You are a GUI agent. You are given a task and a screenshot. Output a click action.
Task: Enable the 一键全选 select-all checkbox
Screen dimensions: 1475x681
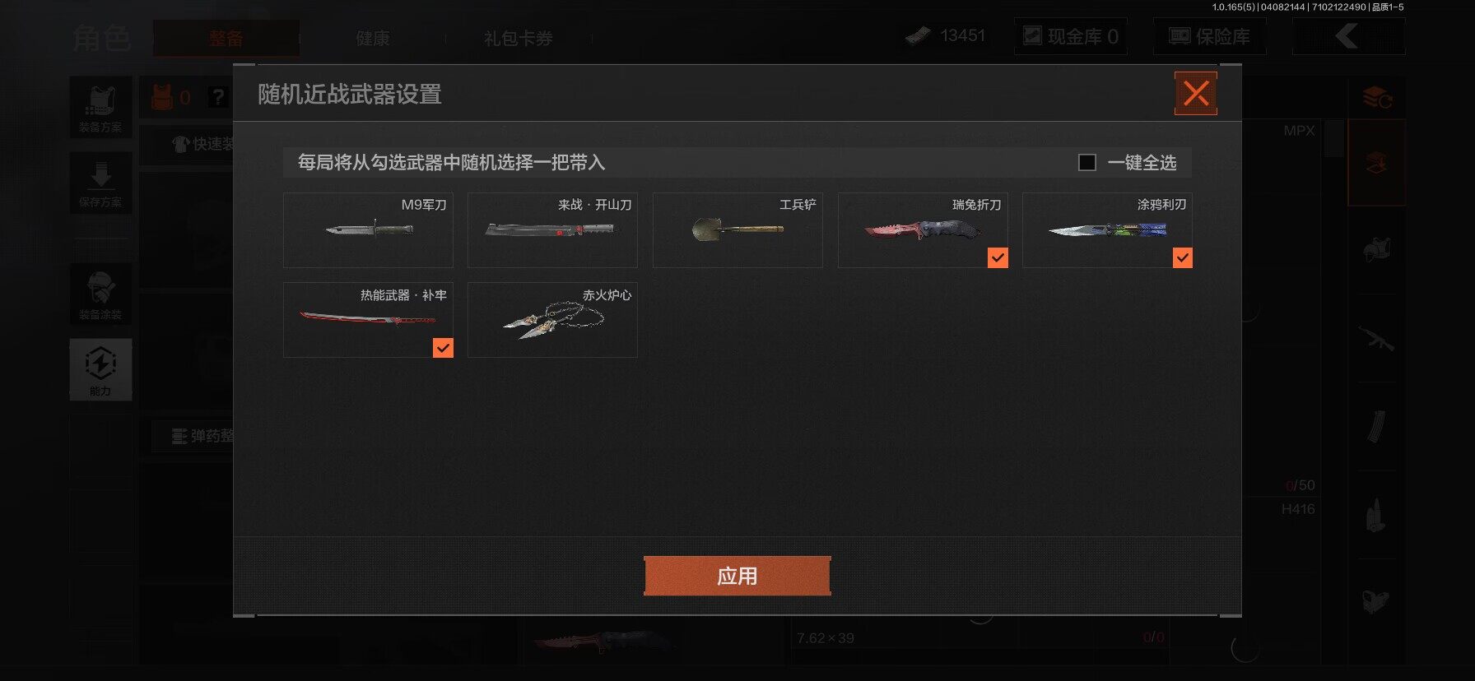pyautogui.click(x=1087, y=163)
